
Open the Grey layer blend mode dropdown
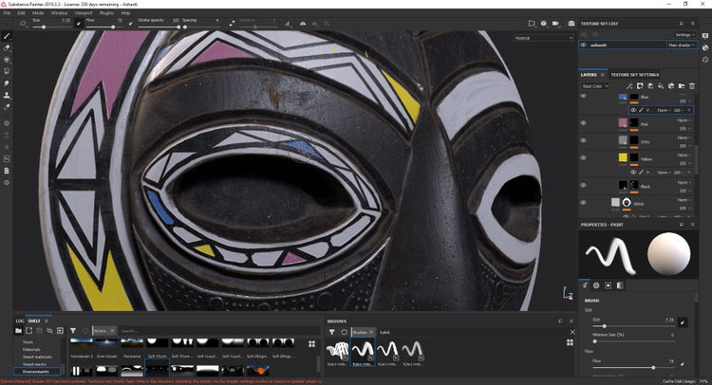pos(684,137)
